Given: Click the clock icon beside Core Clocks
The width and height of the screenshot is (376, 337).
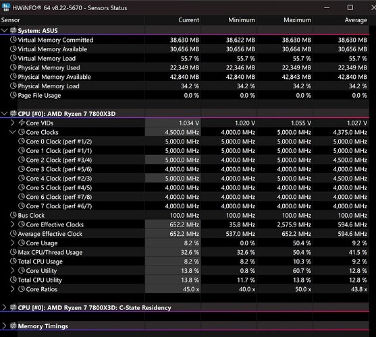Looking at the screenshot, I should tap(22, 132).
